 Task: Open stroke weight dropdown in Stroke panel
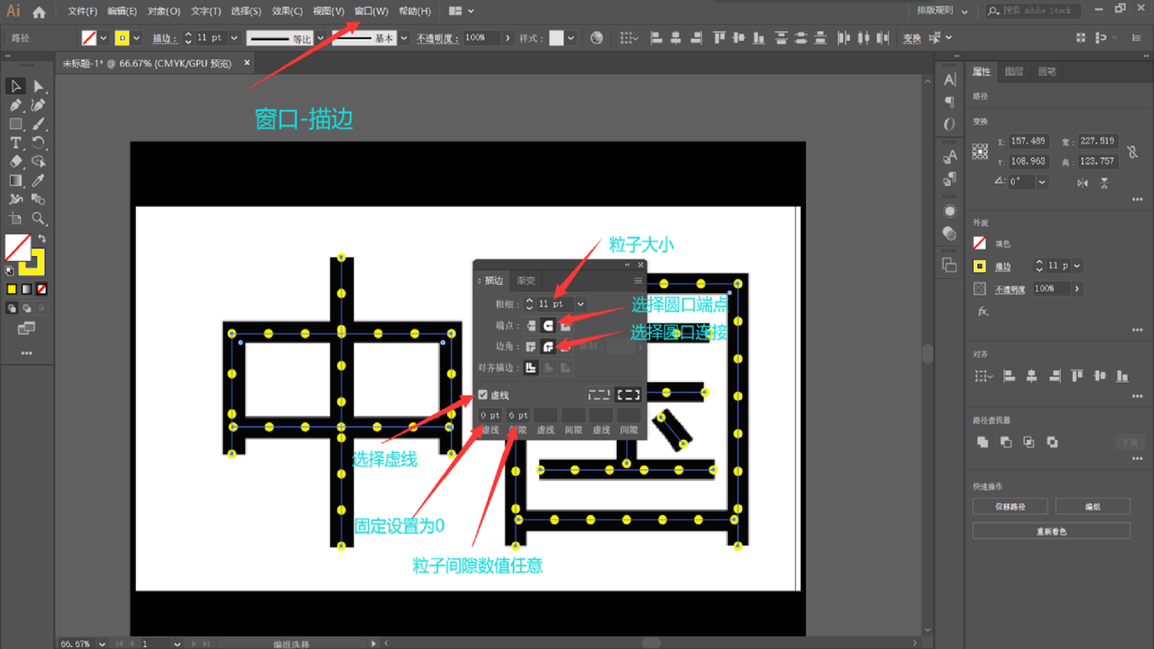pyautogui.click(x=581, y=304)
